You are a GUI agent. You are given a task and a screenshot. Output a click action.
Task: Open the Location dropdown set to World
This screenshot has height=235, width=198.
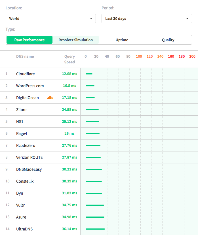[50, 18]
